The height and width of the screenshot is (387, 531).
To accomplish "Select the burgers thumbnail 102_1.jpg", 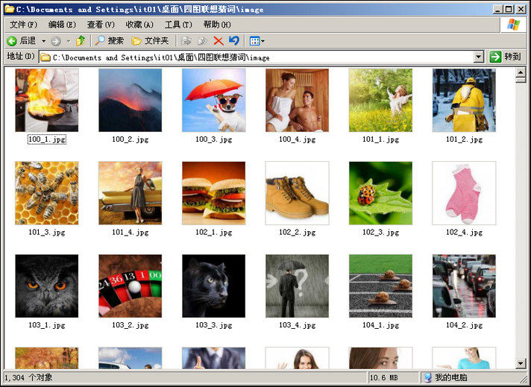I will (214, 193).
